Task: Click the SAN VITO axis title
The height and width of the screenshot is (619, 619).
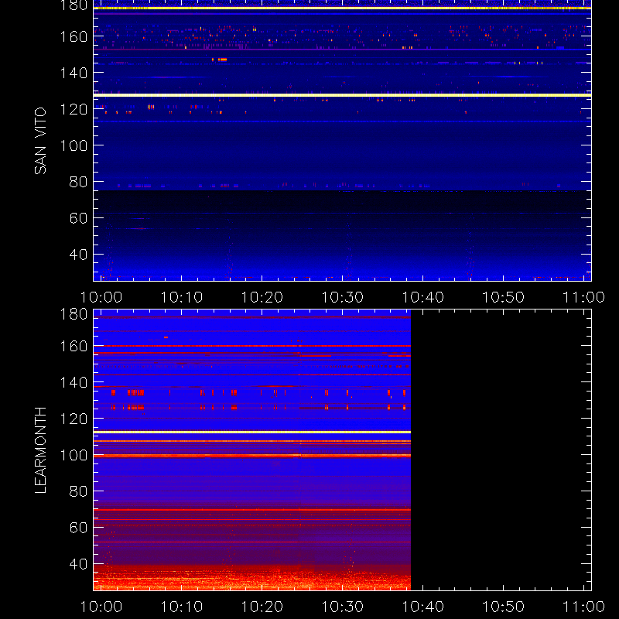Action: tap(40, 141)
